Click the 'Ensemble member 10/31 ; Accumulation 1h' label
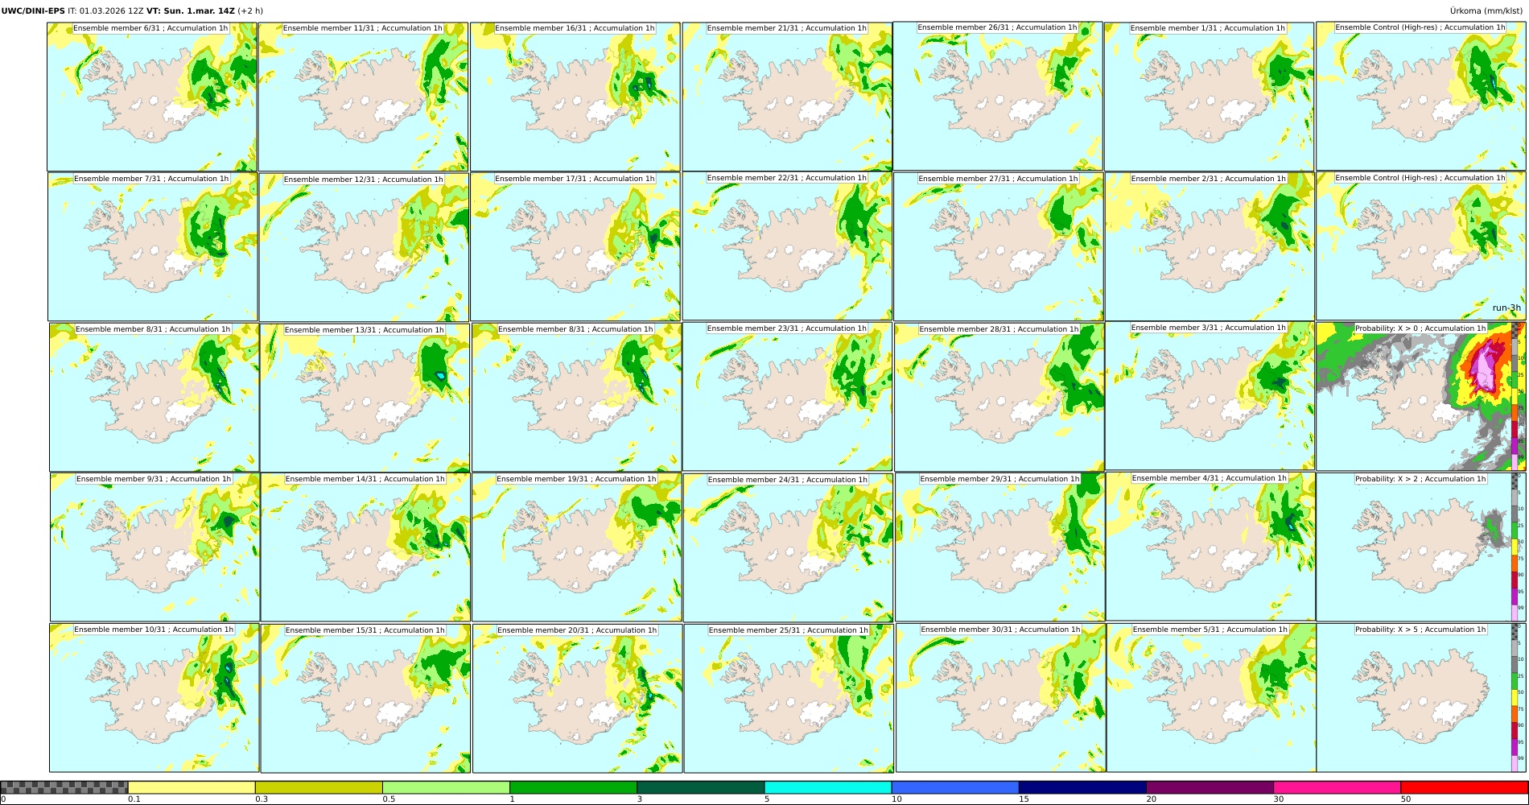Viewport: 1529px width, 805px height. [x=154, y=630]
